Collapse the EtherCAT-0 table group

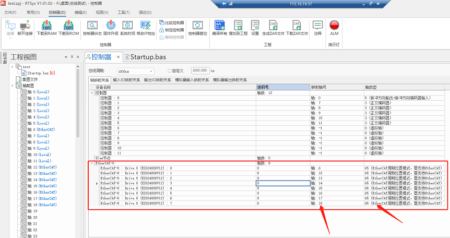click(92, 163)
